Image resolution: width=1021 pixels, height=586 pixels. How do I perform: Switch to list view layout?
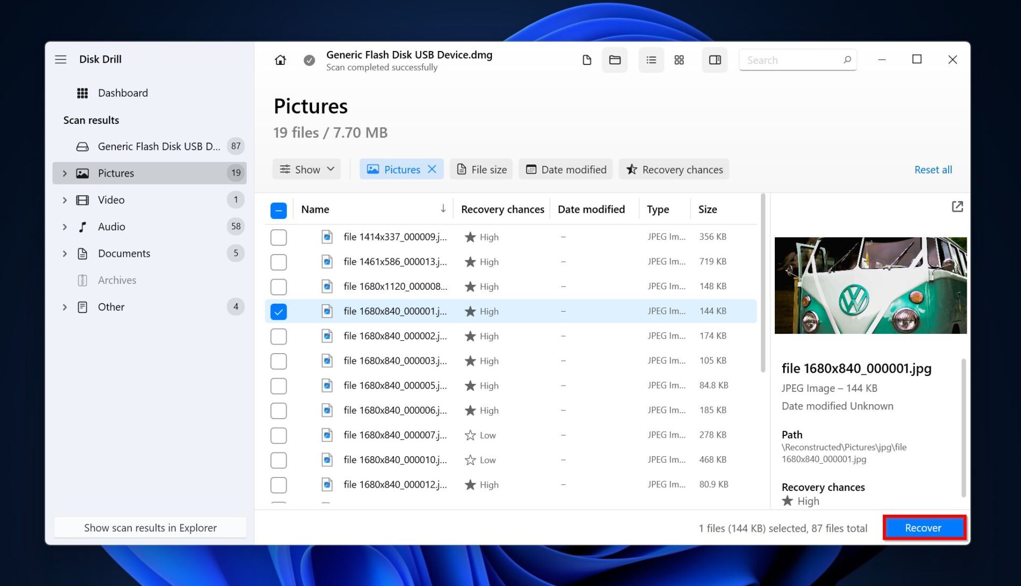651,60
